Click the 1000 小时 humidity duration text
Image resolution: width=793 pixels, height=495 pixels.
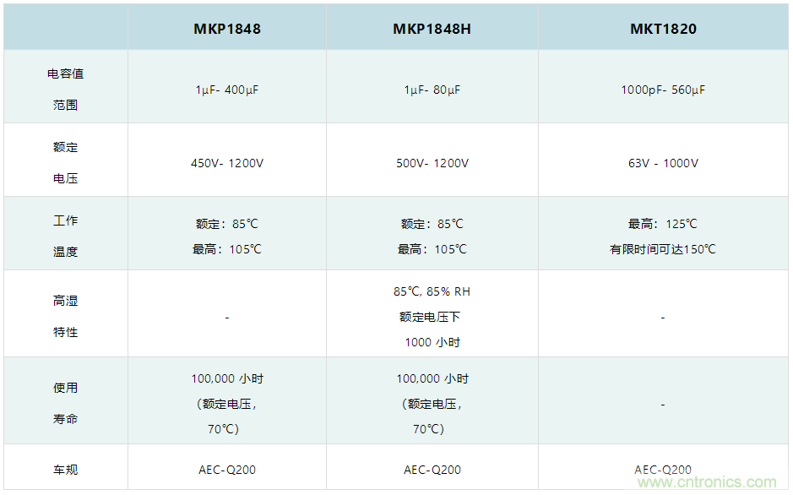(432, 342)
